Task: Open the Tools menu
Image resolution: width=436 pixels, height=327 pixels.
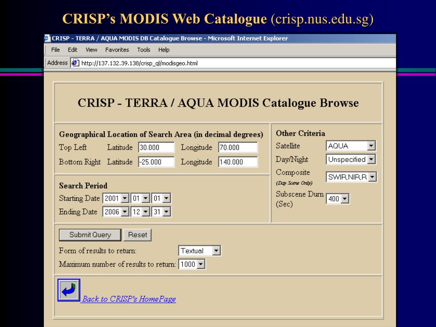Action: pyautogui.click(x=143, y=50)
